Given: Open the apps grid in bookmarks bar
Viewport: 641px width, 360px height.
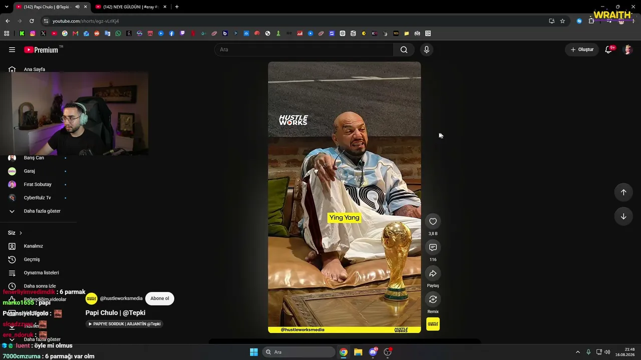Looking at the screenshot, I should tap(7, 33).
